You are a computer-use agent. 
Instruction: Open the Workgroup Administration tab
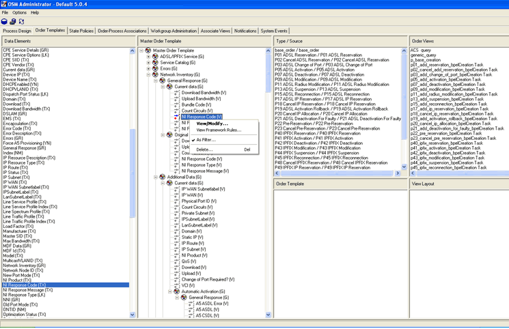pyautogui.click(x=174, y=31)
